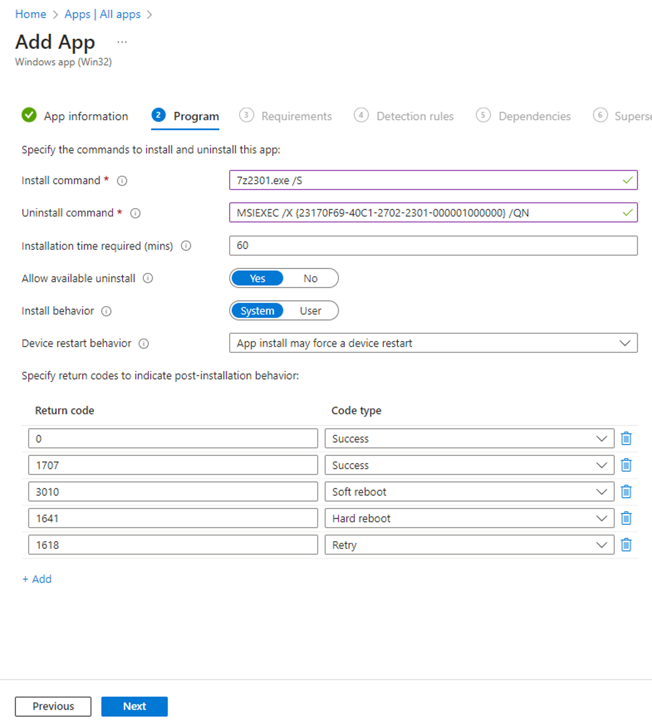Switch to the Requirements tab
The width and height of the screenshot is (652, 721).
coord(297,116)
